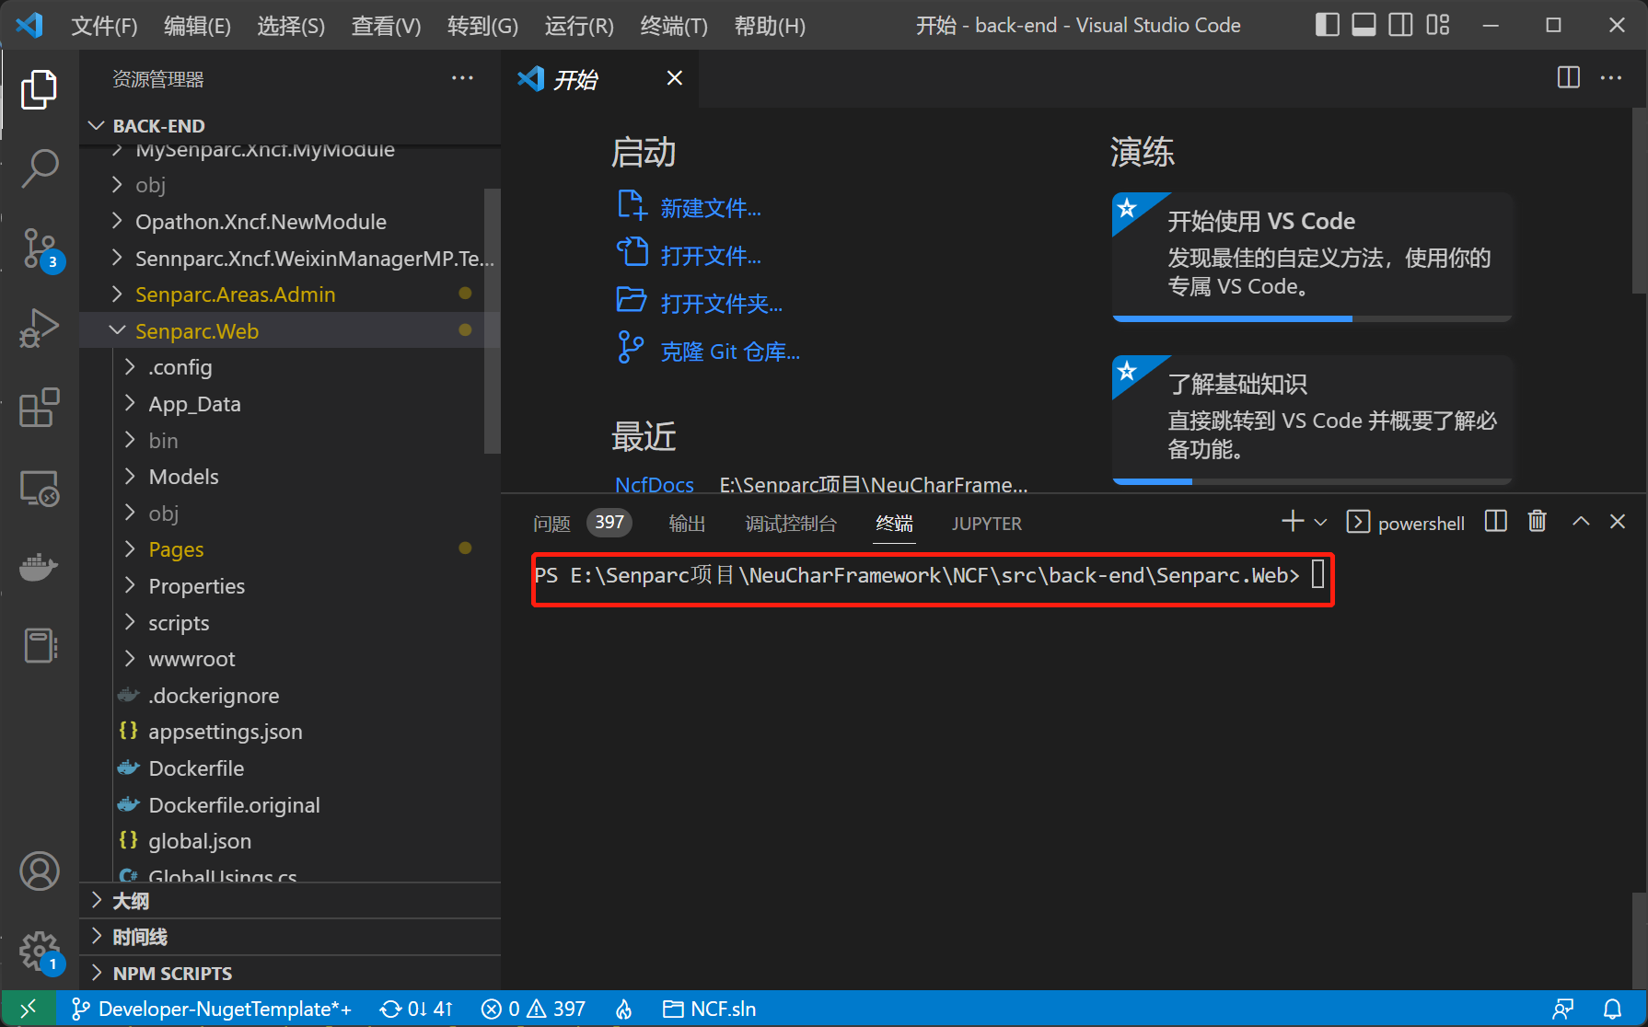The width and height of the screenshot is (1648, 1027).
Task: Expand the 大纲 outline section
Action: pos(290,901)
